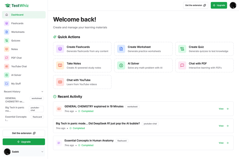
Task: Click the Create Flashcards stack icon
Action: [x=60, y=49]
